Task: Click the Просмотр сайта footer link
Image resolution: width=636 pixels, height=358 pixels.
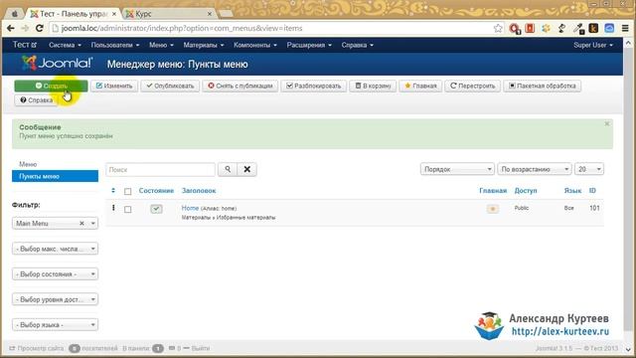Action: [x=37, y=348]
